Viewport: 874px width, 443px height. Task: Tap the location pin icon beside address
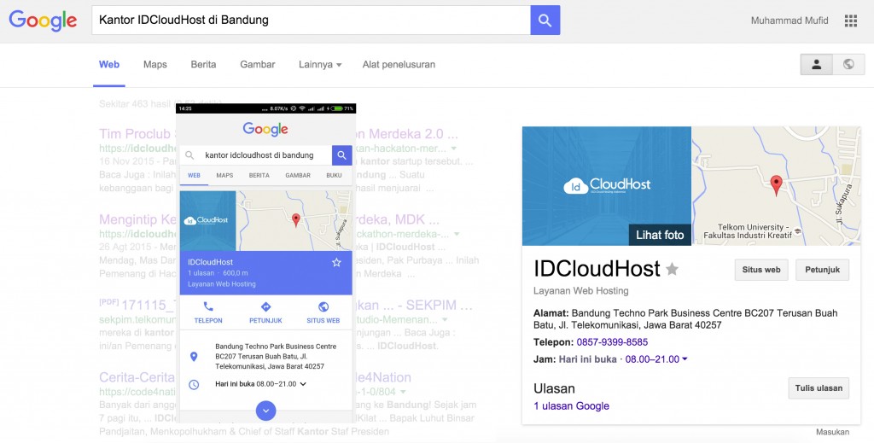[x=194, y=357]
